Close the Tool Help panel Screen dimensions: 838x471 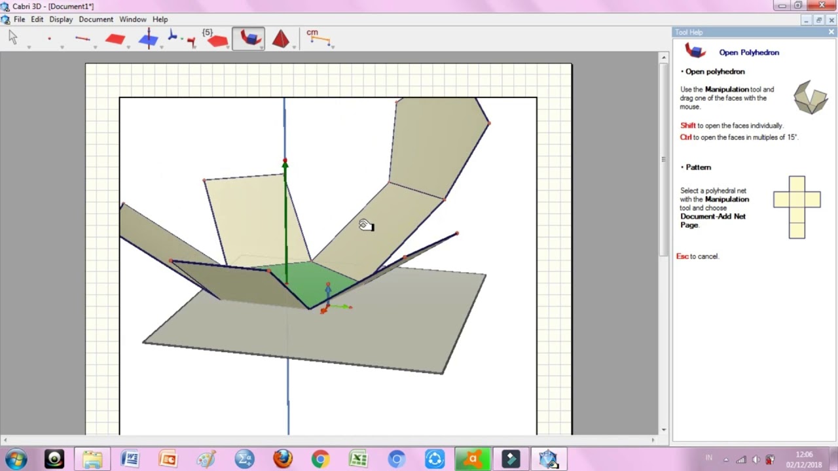click(831, 32)
